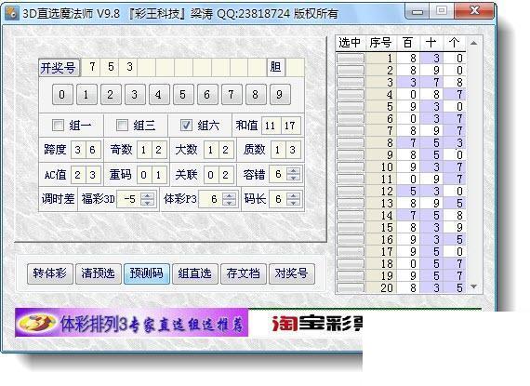Click the 和值 minimum field showing 11
This screenshot has height=386, width=530.
click(x=271, y=126)
